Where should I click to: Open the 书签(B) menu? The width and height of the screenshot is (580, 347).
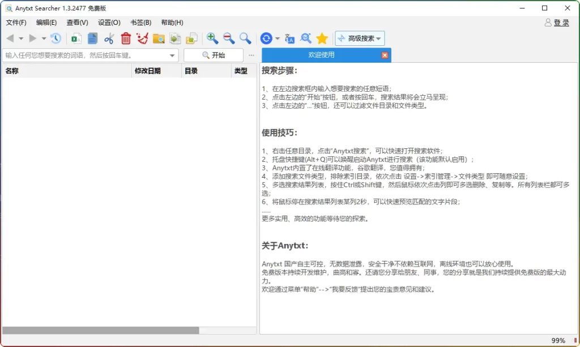[141, 23]
